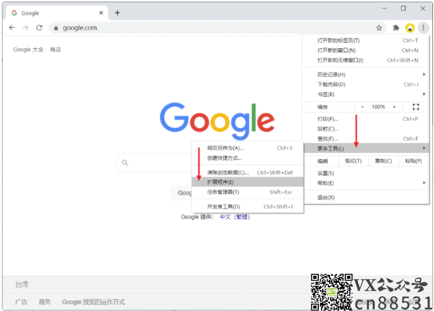Expand the 历史记录(H) submenu
The width and height of the screenshot is (434, 311).
(x=366, y=74)
